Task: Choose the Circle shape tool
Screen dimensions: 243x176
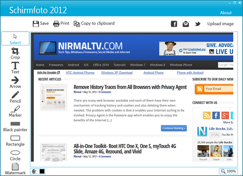Action: tap(15, 156)
